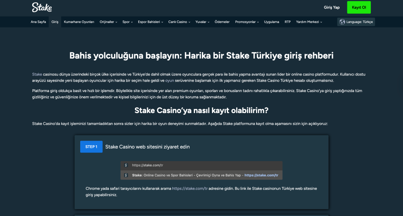Open the Giriş Yap login link
This screenshot has height=216, width=403.
(332, 7)
